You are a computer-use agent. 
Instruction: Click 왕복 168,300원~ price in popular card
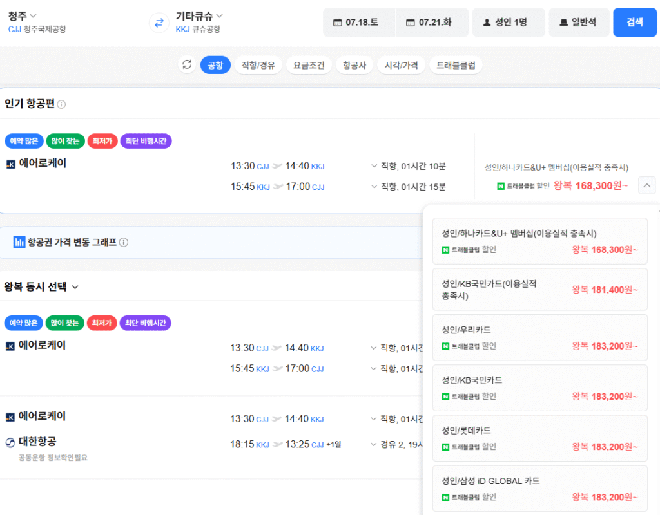[x=590, y=185]
